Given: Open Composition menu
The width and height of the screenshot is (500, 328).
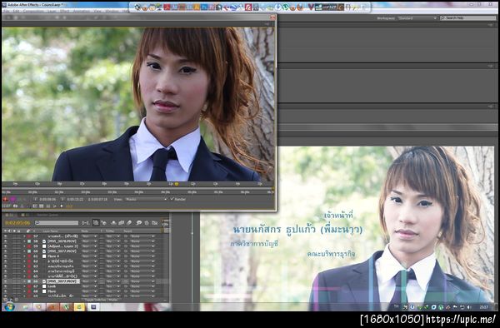Looking at the screenshot, I should coord(33,11).
